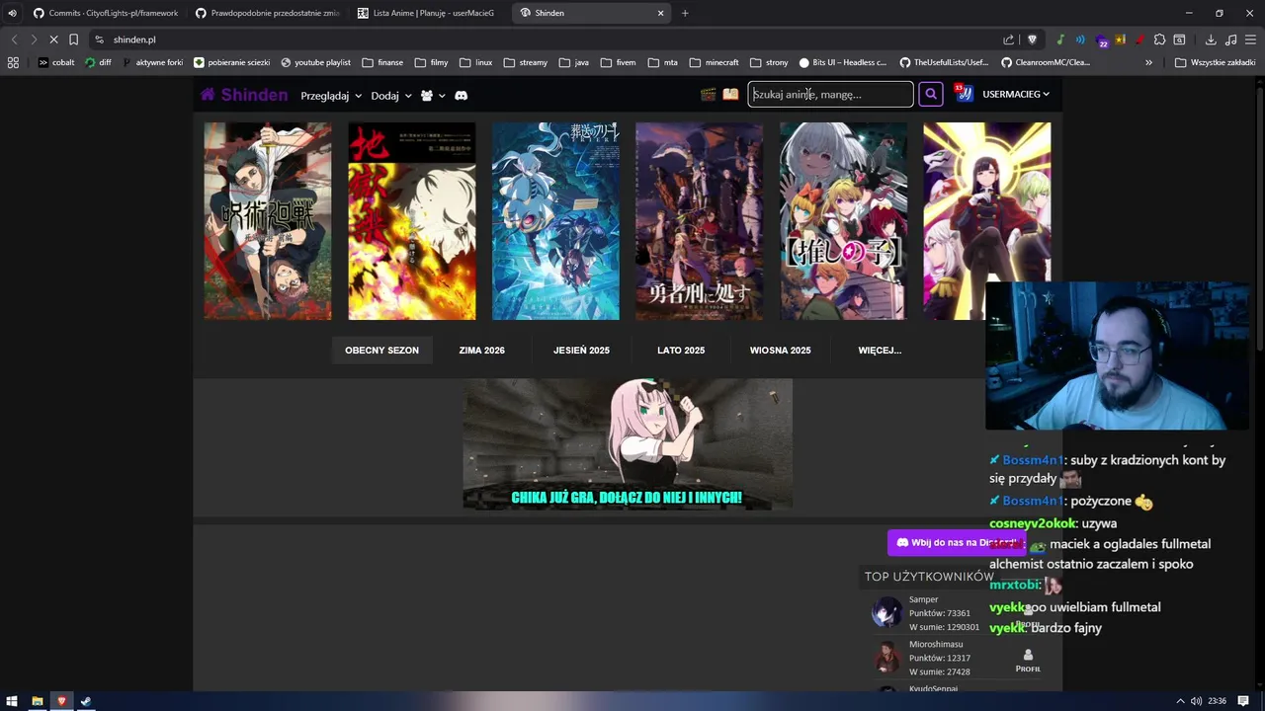Open cobalt bookmark
Viewport: 1265px width, 711px height.
click(56, 62)
